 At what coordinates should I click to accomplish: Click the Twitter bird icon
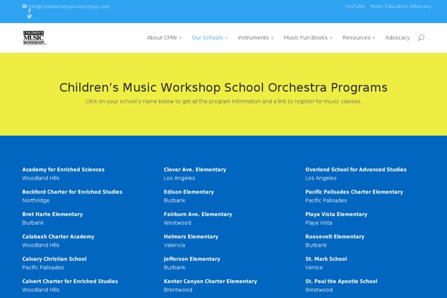29,16
